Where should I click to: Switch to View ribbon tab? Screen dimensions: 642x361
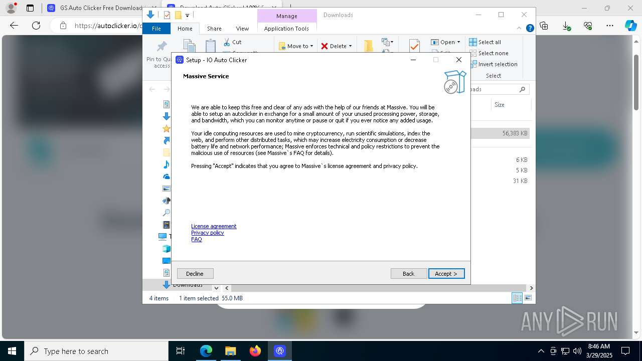click(242, 29)
